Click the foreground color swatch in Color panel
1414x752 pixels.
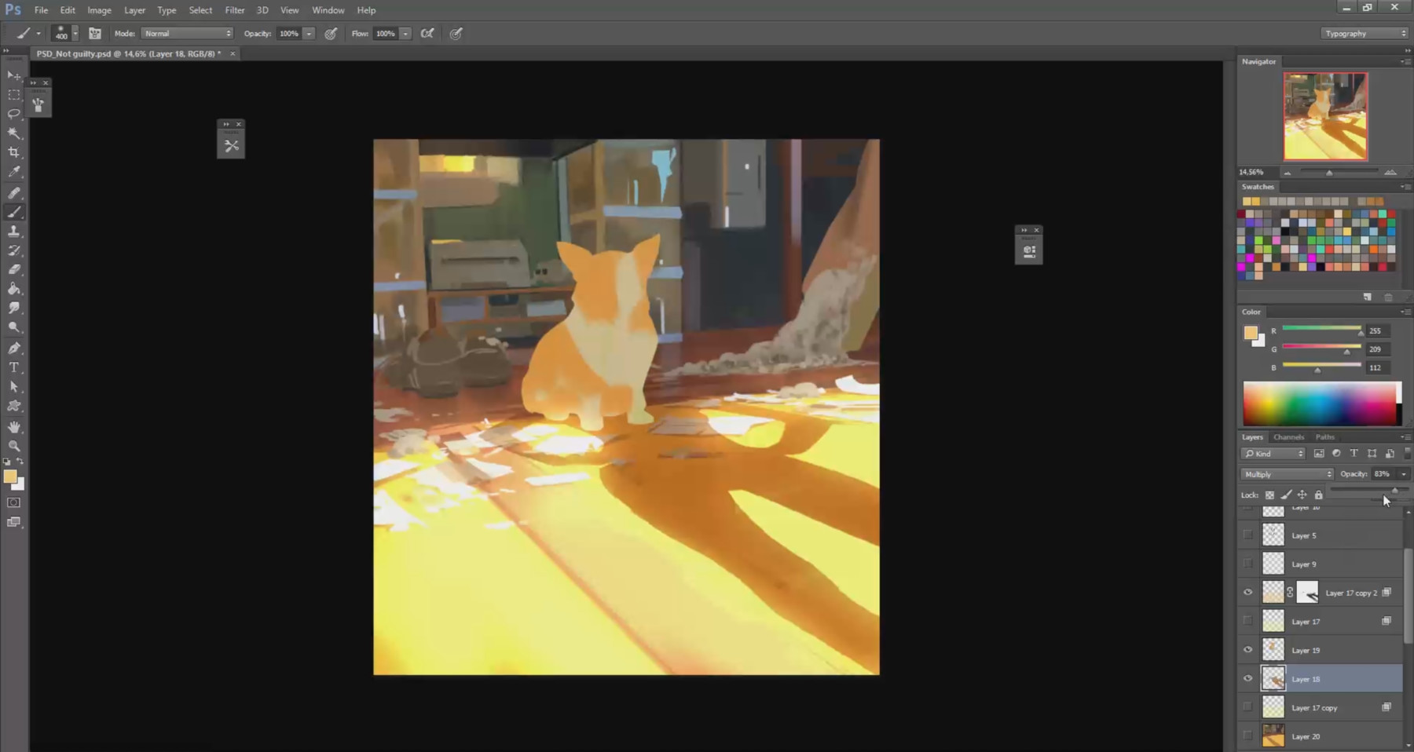tap(1251, 333)
